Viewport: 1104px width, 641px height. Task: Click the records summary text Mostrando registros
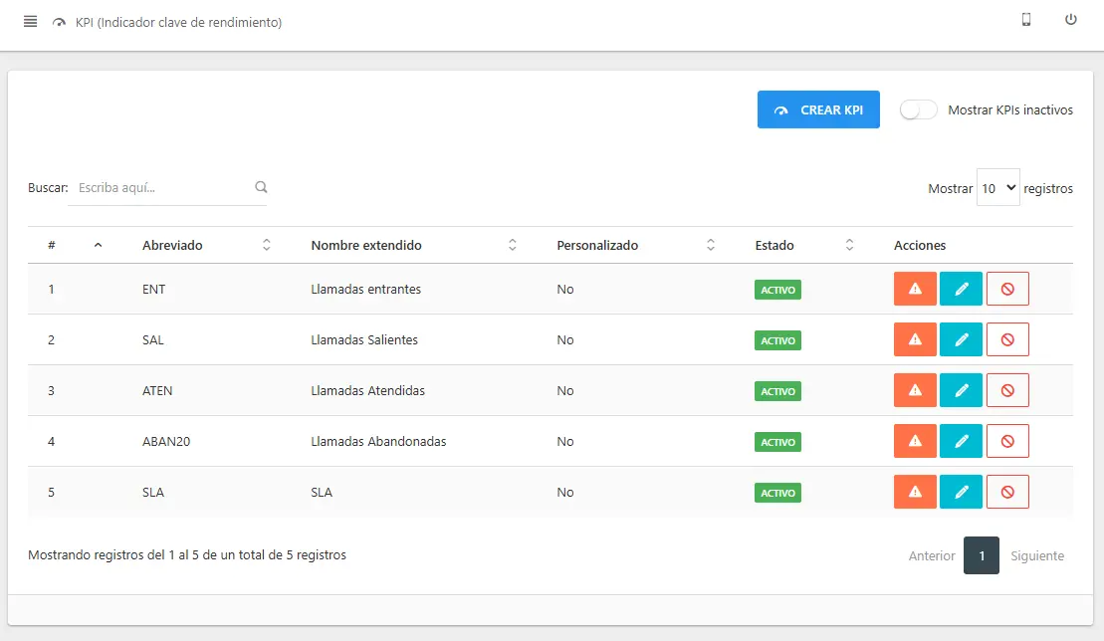click(186, 554)
